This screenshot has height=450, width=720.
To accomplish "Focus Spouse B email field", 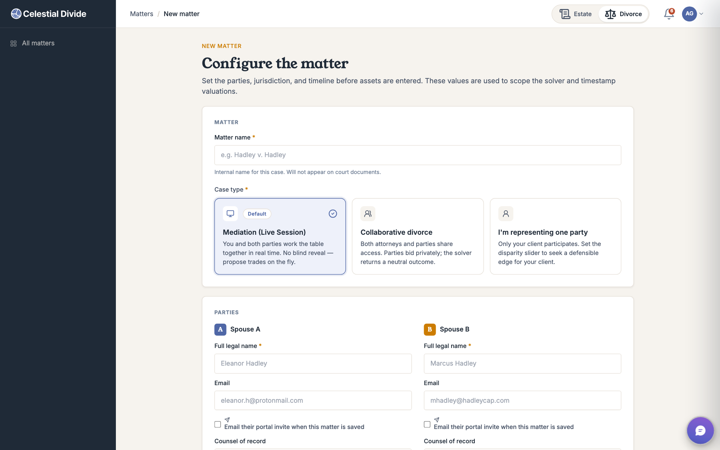I will (522, 400).
